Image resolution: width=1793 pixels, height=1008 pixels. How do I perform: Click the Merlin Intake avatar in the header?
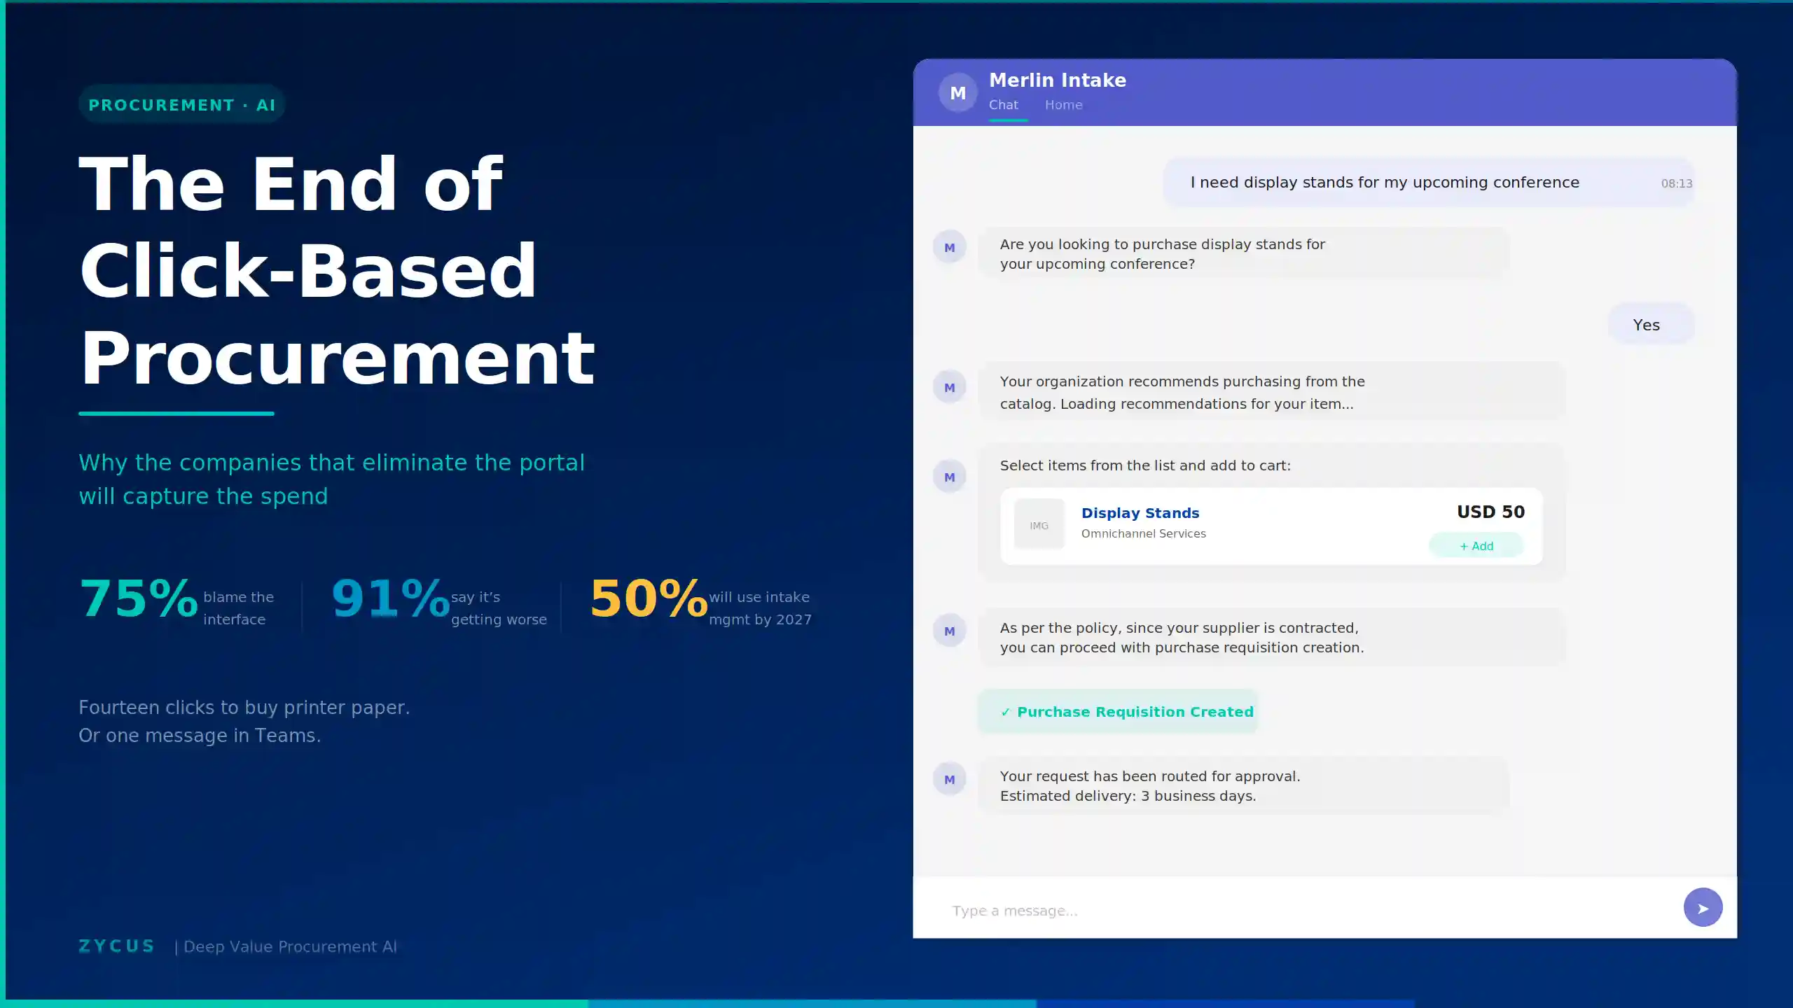click(x=957, y=92)
